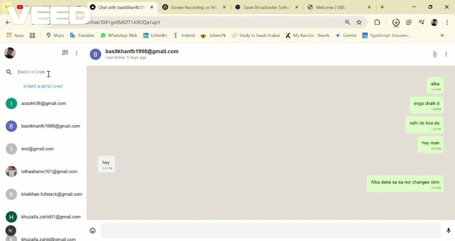455x241 pixels.
Task: Click the downloads icon in toolbar
Action: point(396,22)
